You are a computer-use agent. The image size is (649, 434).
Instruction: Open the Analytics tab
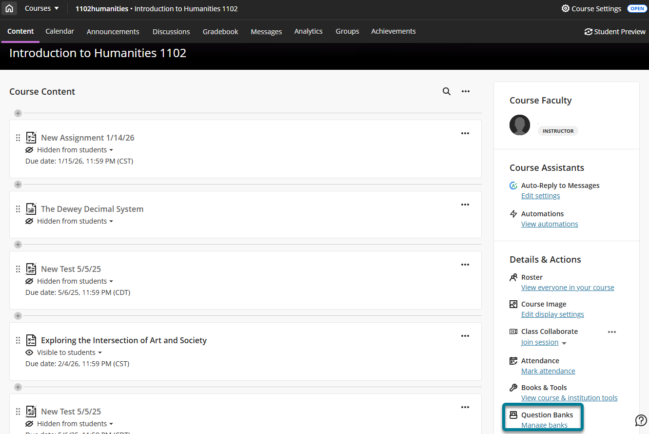pos(308,31)
